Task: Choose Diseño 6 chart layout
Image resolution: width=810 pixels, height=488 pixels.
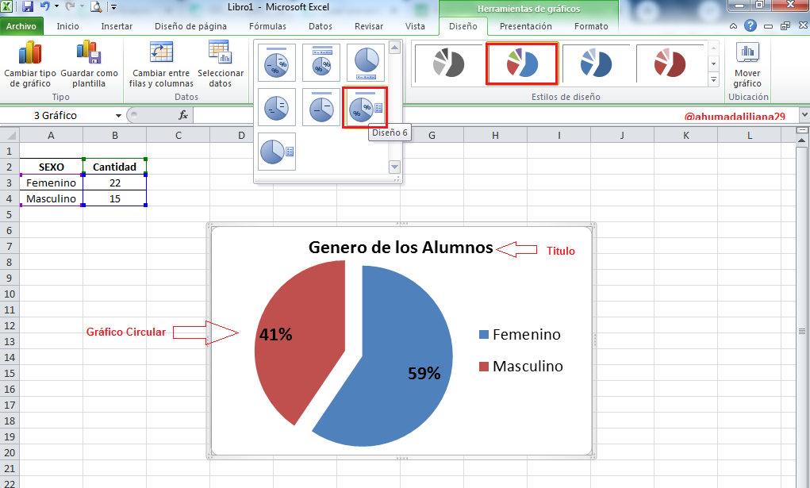Action: [x=366, y=107]
